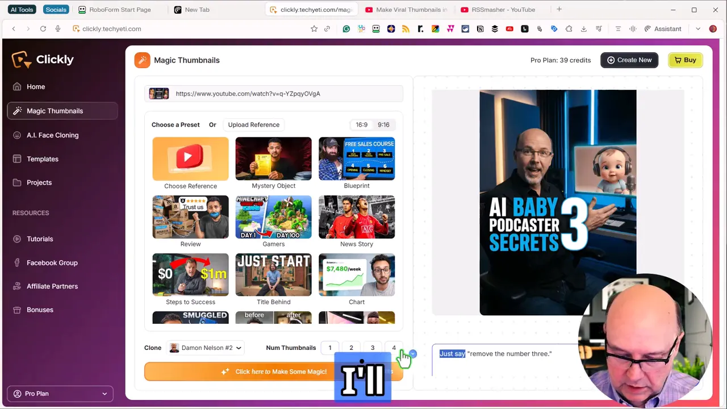The width and height of the screenshot is (727, 409).
Task: Click the Create New button
Action: tap(629, 60)
